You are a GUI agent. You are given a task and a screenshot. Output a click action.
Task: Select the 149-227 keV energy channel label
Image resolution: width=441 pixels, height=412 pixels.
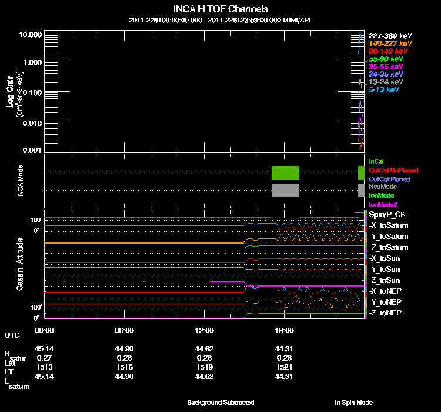point(390,44)
